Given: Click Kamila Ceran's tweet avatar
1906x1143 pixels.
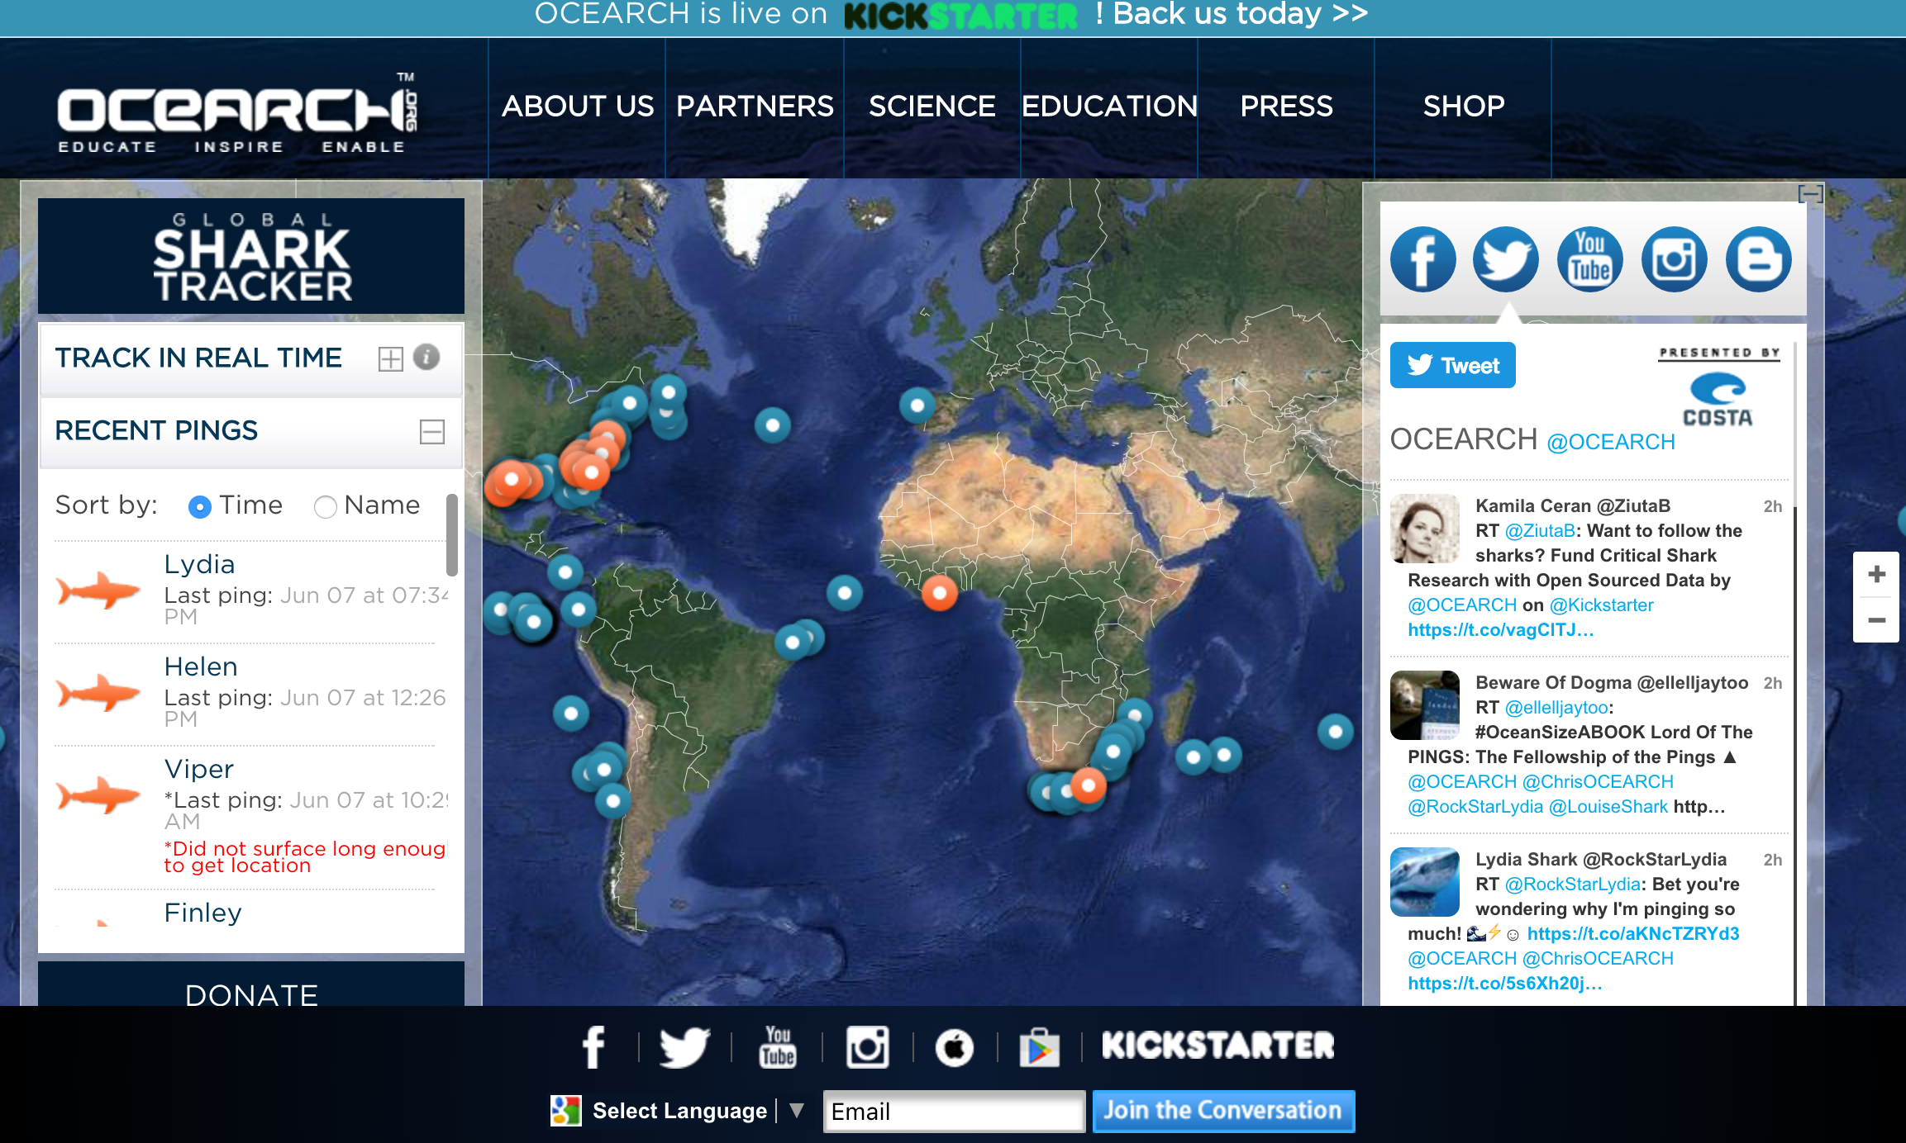Looking at the screenshot, I should 1425,529.
